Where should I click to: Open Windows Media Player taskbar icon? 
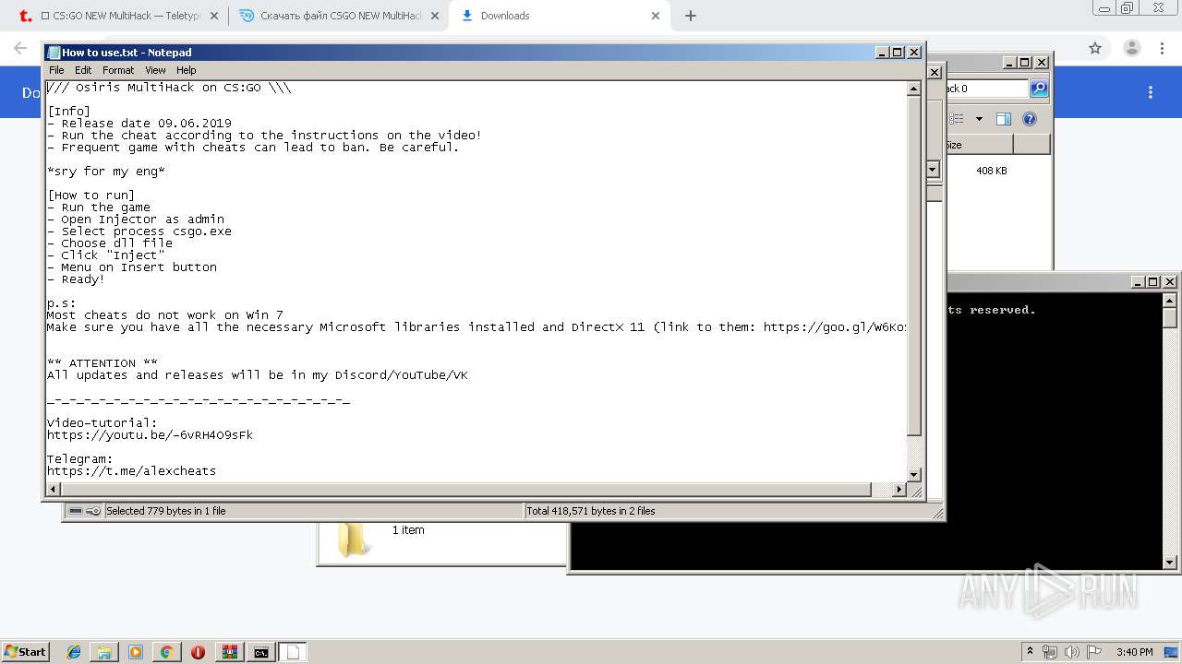pyautogui.click(x=136, y=652)
